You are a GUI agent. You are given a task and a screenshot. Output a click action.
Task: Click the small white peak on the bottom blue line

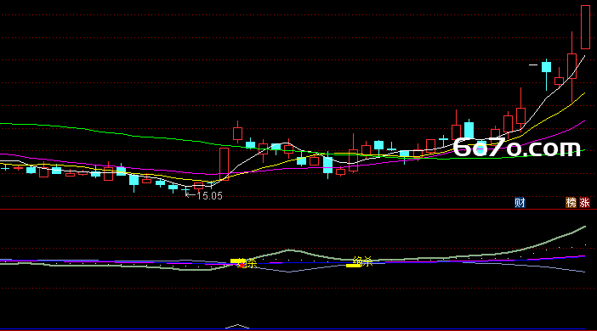click(x=237, y=326)
